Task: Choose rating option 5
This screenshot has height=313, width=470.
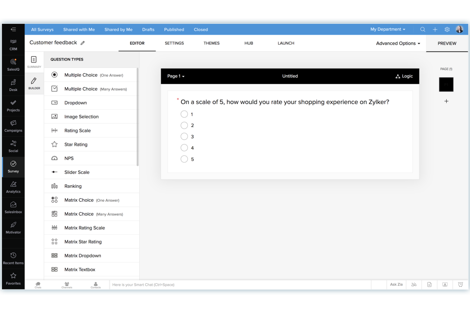Action: (x=184, y=159)
